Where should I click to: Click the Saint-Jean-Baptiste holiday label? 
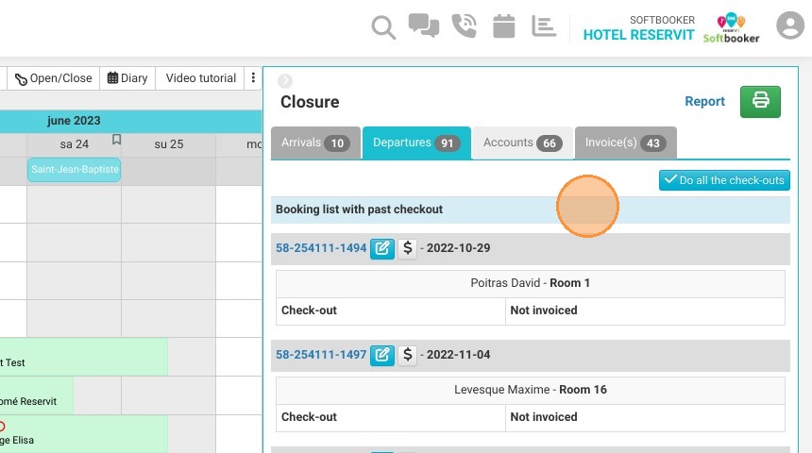click(x=75, y=169)
